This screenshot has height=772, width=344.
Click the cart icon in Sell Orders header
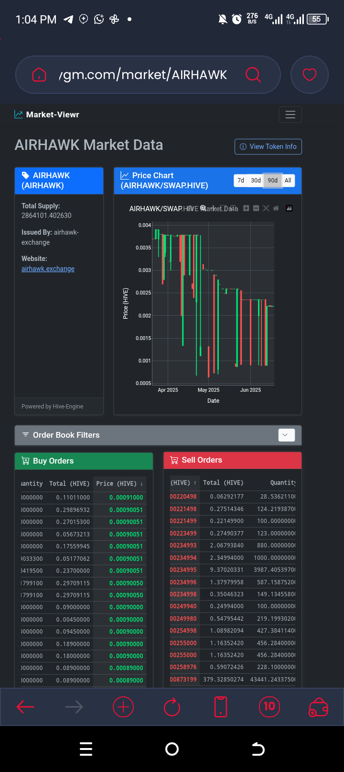tap(174, 460)
